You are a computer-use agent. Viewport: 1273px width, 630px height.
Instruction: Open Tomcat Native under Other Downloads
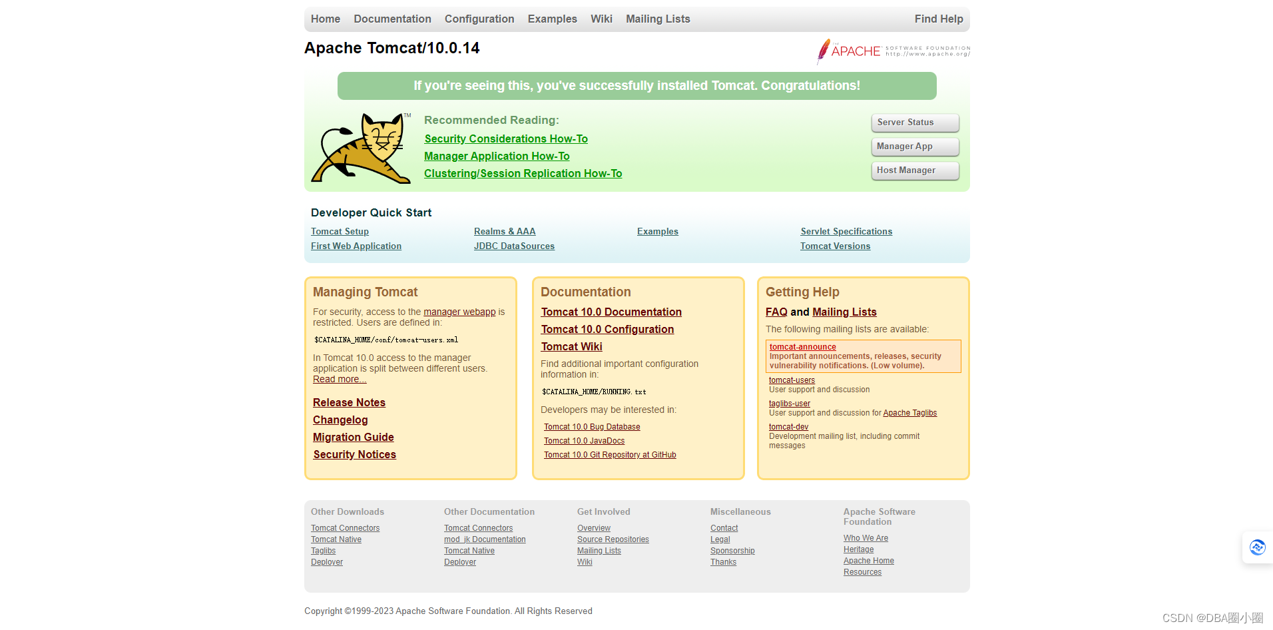point(336,539)
